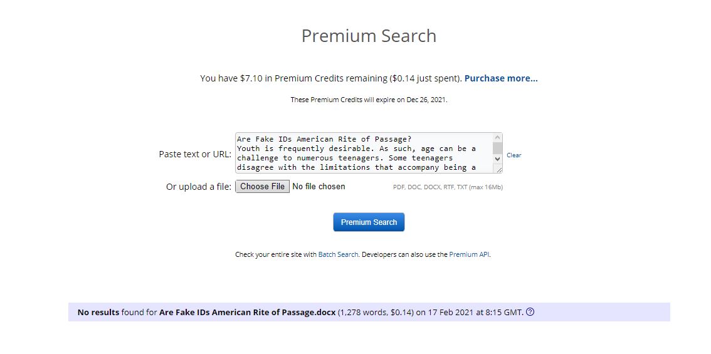The height and width of the screenshot is (354, 711).
Task: Click the Are Fake IDs docx filename
Action: coord(248,312)
